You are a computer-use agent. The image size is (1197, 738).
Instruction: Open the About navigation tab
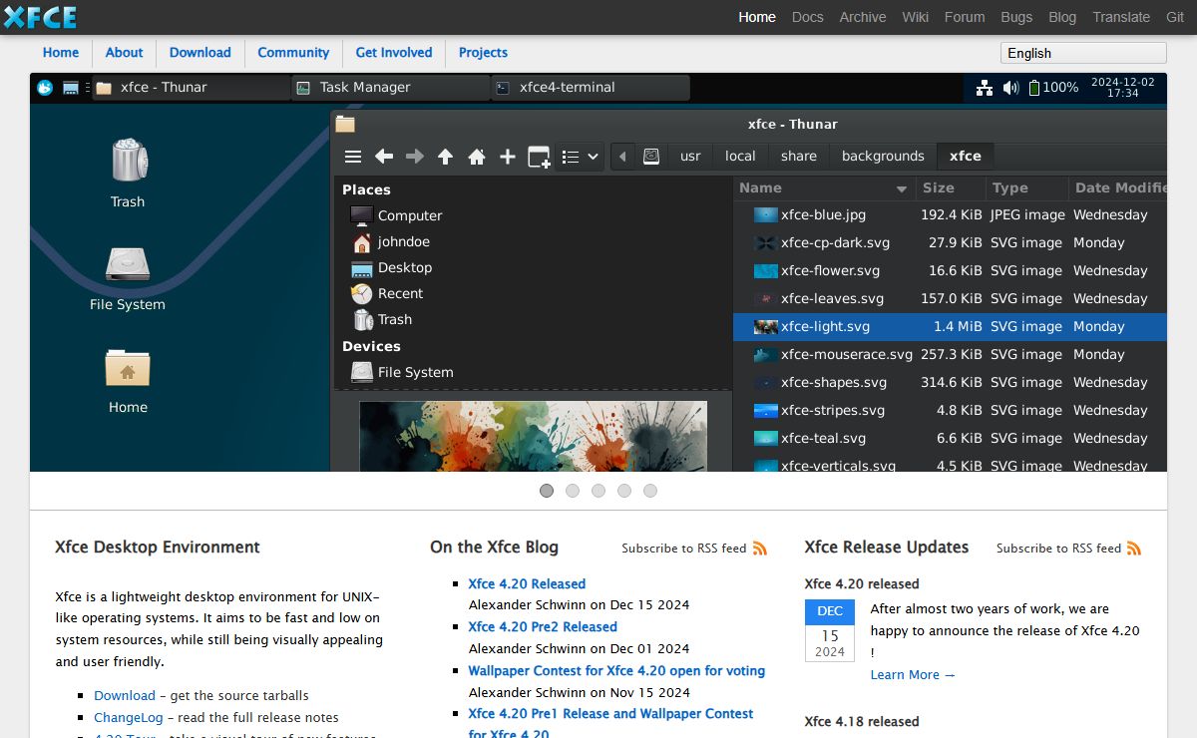tap(125, 53)
